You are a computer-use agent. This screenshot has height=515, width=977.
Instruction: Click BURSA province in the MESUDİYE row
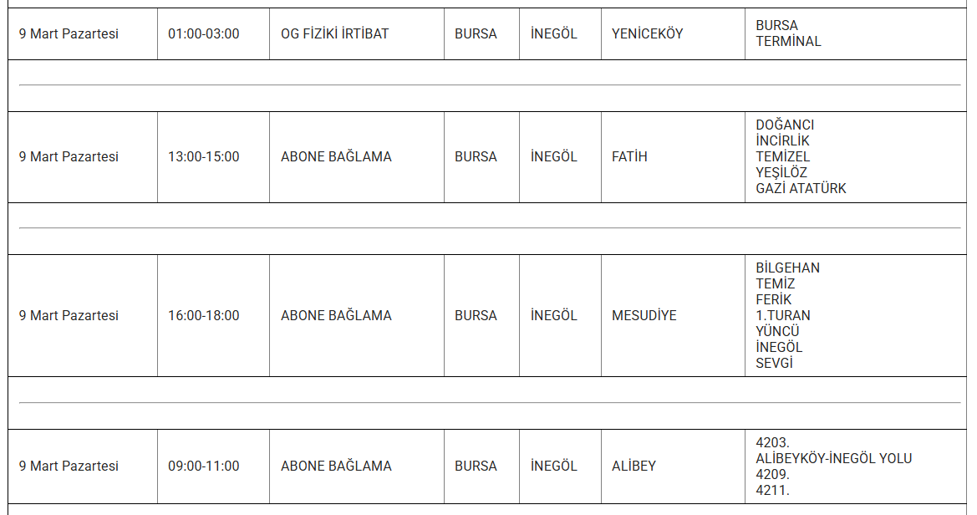(476, 316)
